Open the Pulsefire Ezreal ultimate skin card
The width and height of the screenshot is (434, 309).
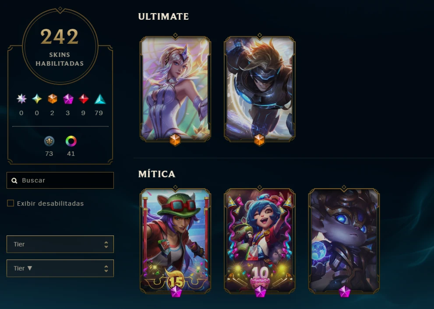pyautogui.click(x=260, y=89)
